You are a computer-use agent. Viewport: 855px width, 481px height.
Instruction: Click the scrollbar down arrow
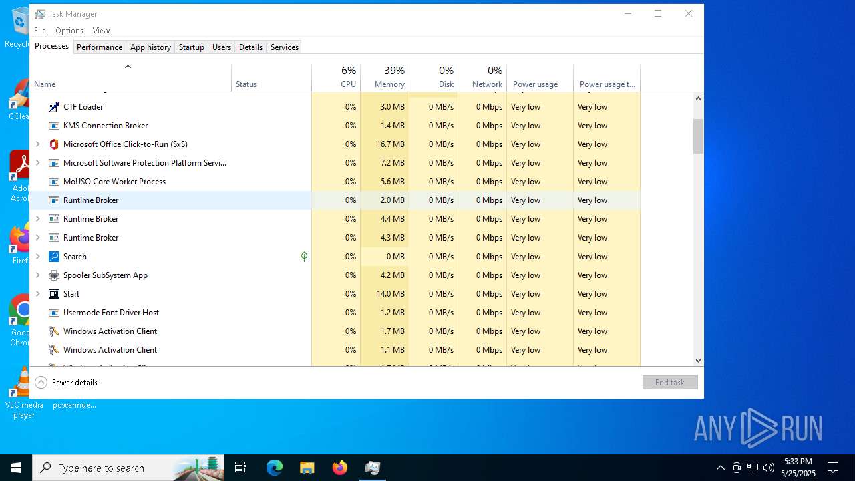point(698,361)
